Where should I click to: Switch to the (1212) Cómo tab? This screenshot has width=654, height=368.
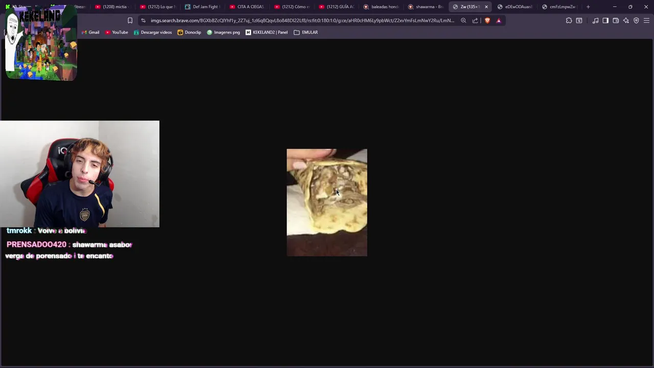click(x=292, y=7)
